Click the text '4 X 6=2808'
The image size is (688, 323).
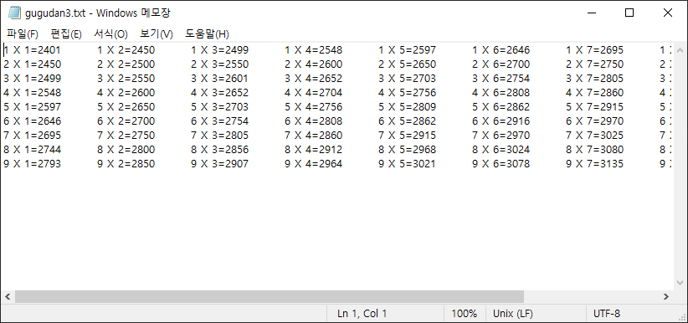(501, 93)
